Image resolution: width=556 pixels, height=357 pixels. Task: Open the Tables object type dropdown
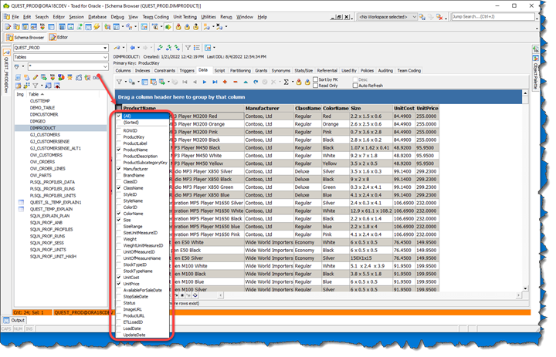105,57
